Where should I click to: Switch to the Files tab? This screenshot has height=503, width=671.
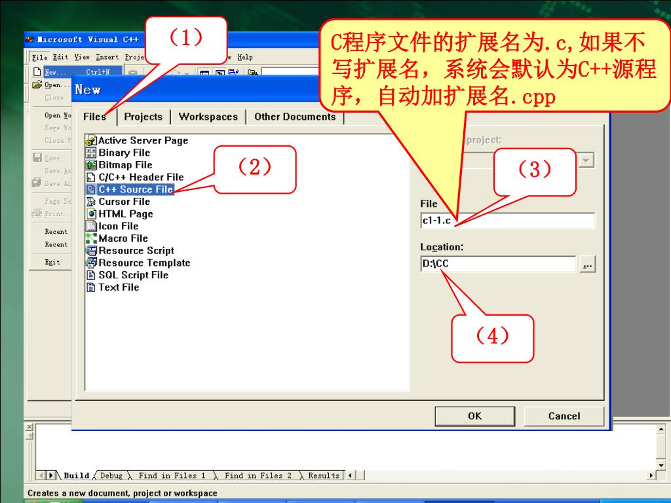(x=94, y=117)
